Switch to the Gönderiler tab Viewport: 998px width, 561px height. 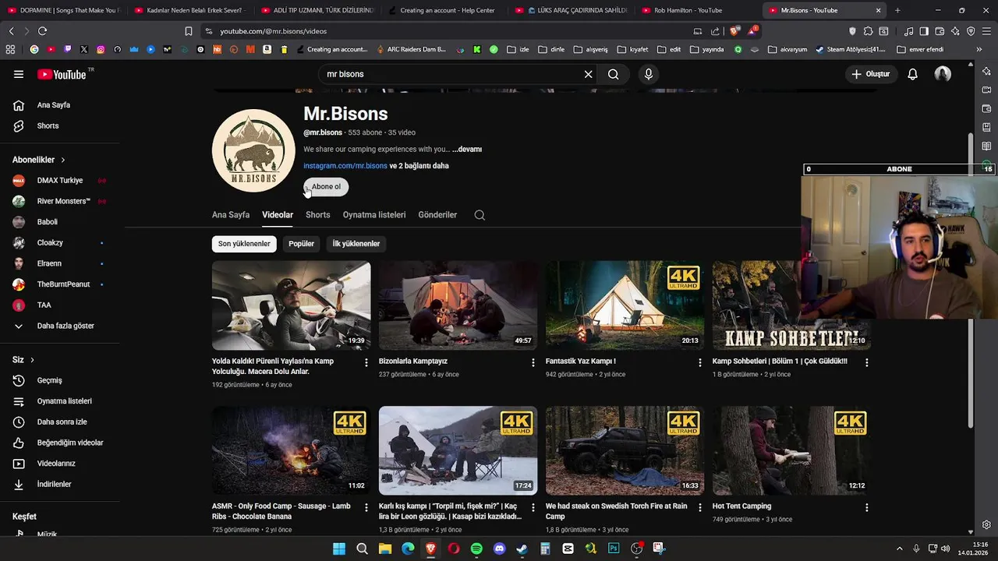[x=437, y=215]
